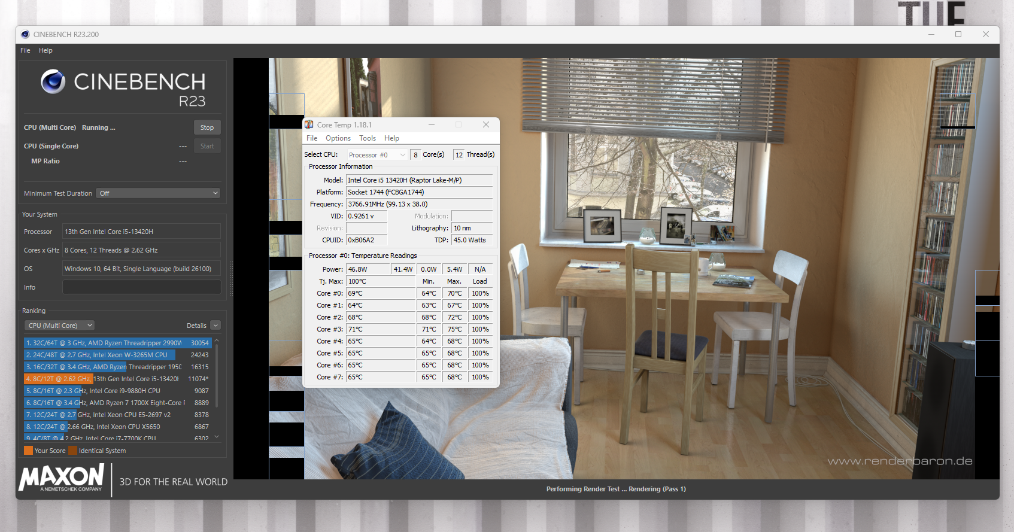The image size is (1014, 532).
Task: Select the Xeon W-3265M ranking row
Action: click(118, 355)
